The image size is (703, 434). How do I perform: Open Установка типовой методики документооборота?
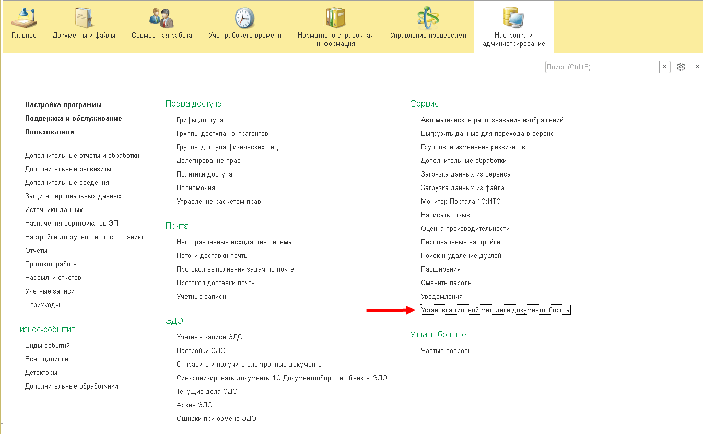(x=496, y=310)
